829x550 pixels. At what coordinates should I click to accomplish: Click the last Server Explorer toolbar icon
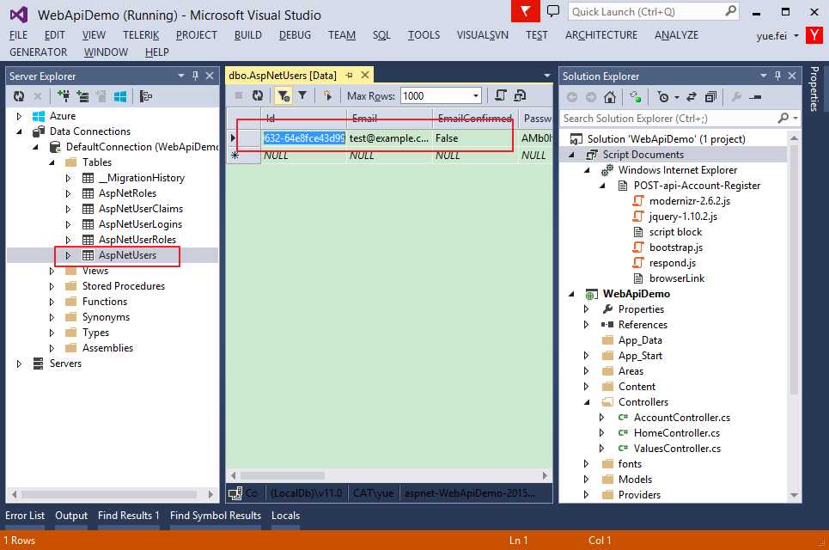[x=145, y=96]
